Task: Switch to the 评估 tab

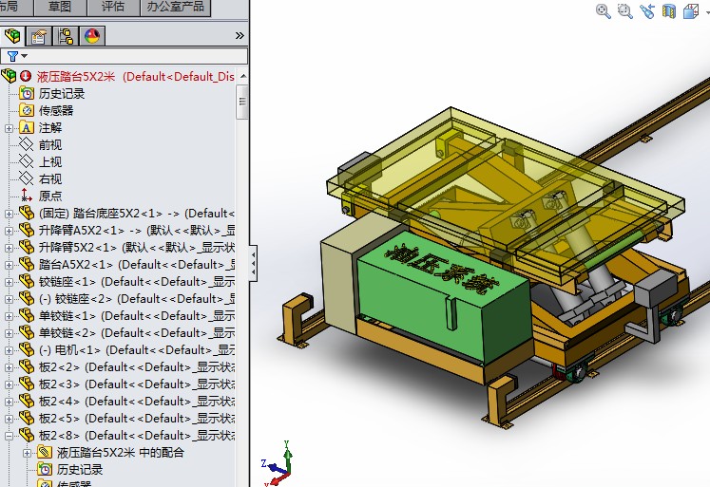Action: [x=113, y=7]
